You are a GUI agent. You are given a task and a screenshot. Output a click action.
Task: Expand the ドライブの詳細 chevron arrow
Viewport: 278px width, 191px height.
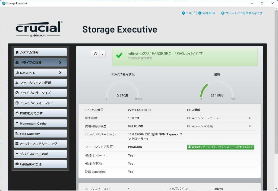60,62
